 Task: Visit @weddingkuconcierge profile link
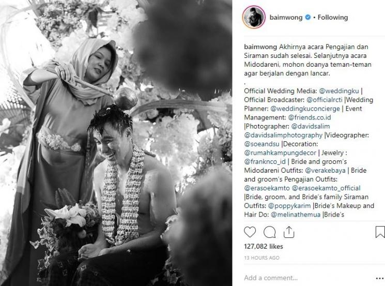tap(305, 109)
